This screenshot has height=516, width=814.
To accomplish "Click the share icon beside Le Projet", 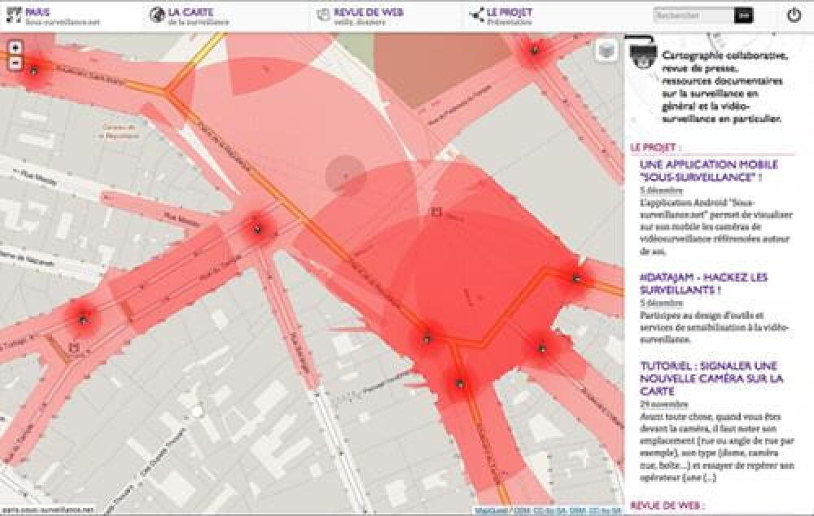I will pyautogui.click(x=475, y=15).
